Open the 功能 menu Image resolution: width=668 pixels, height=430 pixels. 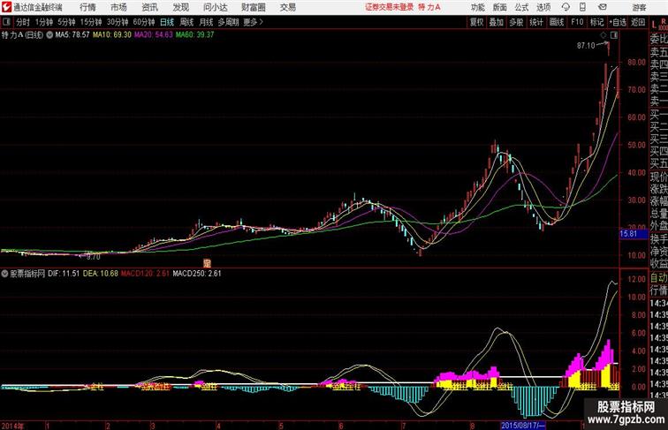click(x=477, y=7)
